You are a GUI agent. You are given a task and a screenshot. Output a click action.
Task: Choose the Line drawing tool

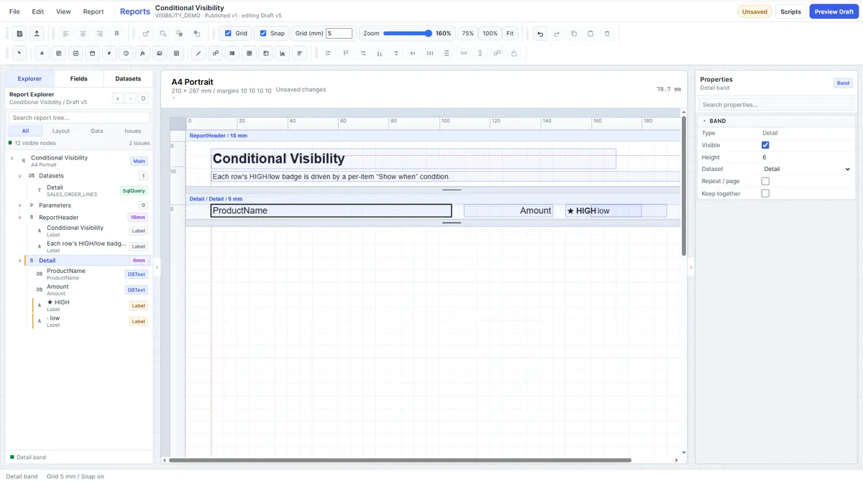coord(199,53)
